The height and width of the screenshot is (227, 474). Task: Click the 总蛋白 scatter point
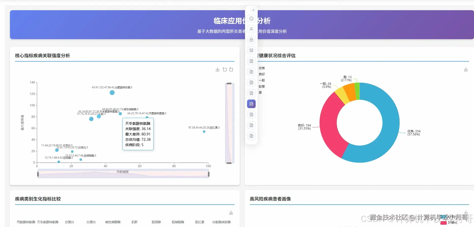click(57, 150)
